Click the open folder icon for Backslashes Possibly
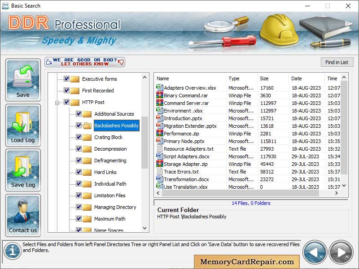The height and width of the screenshot is (269, 359). 87,126
